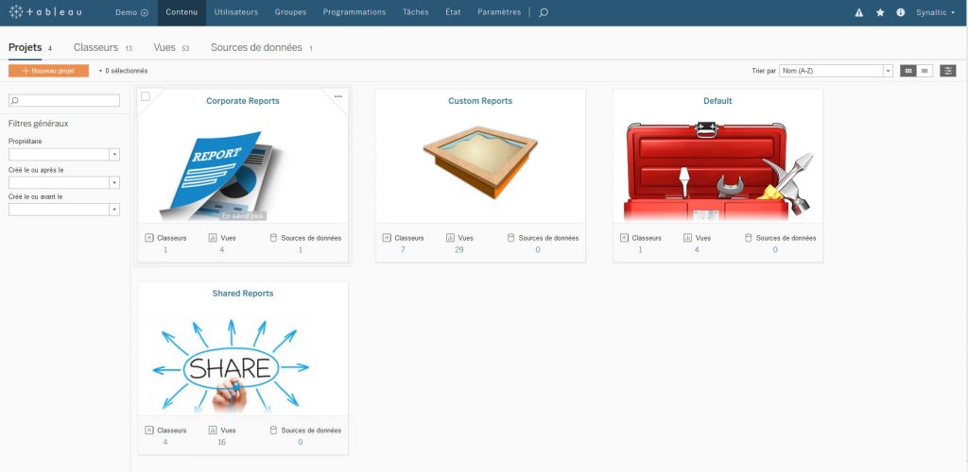Open the Programmations menu
The height and width of the screenshot is (472, 968).
354,12
